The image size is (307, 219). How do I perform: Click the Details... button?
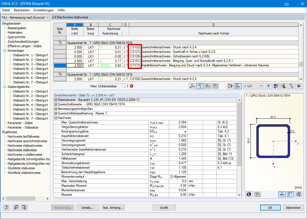click(88, 208)
